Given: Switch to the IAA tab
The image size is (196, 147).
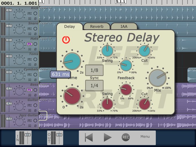Looking at the screenshot, I should [124, 27].
